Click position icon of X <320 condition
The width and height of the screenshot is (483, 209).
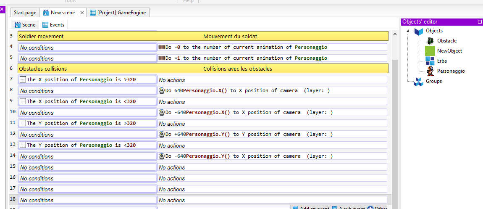[23, 101]
